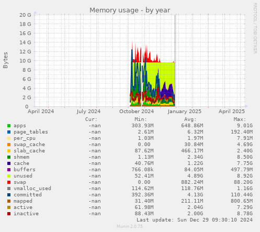This screenshot has width=260, height=232.
Task: Click the "apps" legend label
Action: pyautogui.click(x=20, y=126)
